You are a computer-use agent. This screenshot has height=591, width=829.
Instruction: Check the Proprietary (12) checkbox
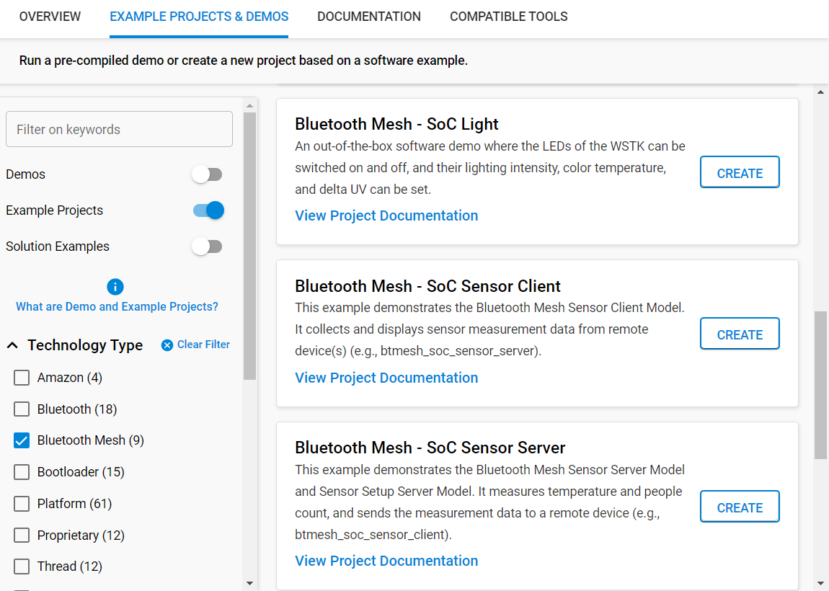[x=22, y=536]
